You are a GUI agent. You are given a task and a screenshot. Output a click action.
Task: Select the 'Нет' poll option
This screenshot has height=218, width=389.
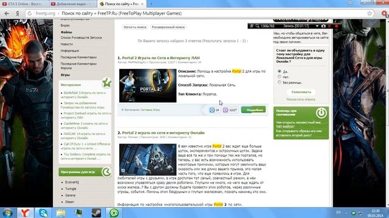(280, 77)
